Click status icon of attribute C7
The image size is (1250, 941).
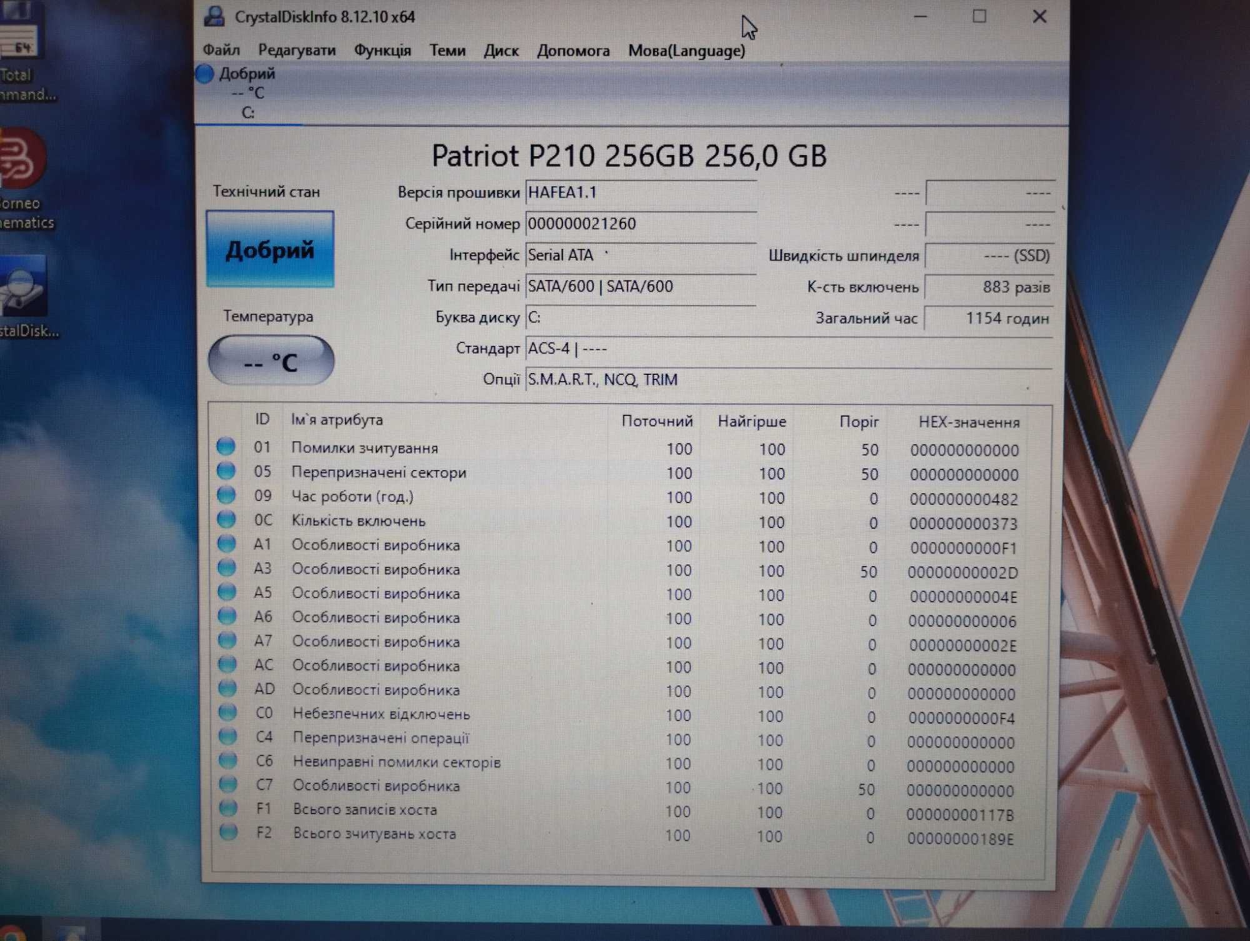[228, 784]
